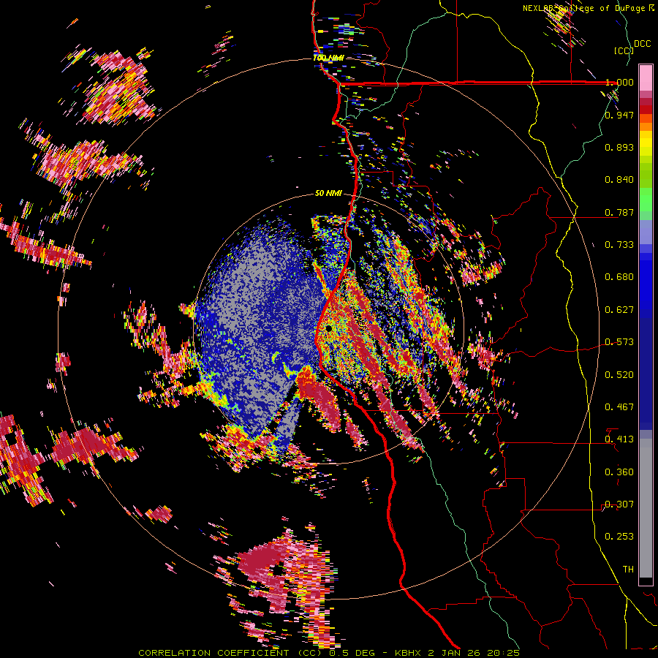Viewport: 658px width, 658px height.
Task: Click the KBHX radar site center dot
Action: coord(328,328)
